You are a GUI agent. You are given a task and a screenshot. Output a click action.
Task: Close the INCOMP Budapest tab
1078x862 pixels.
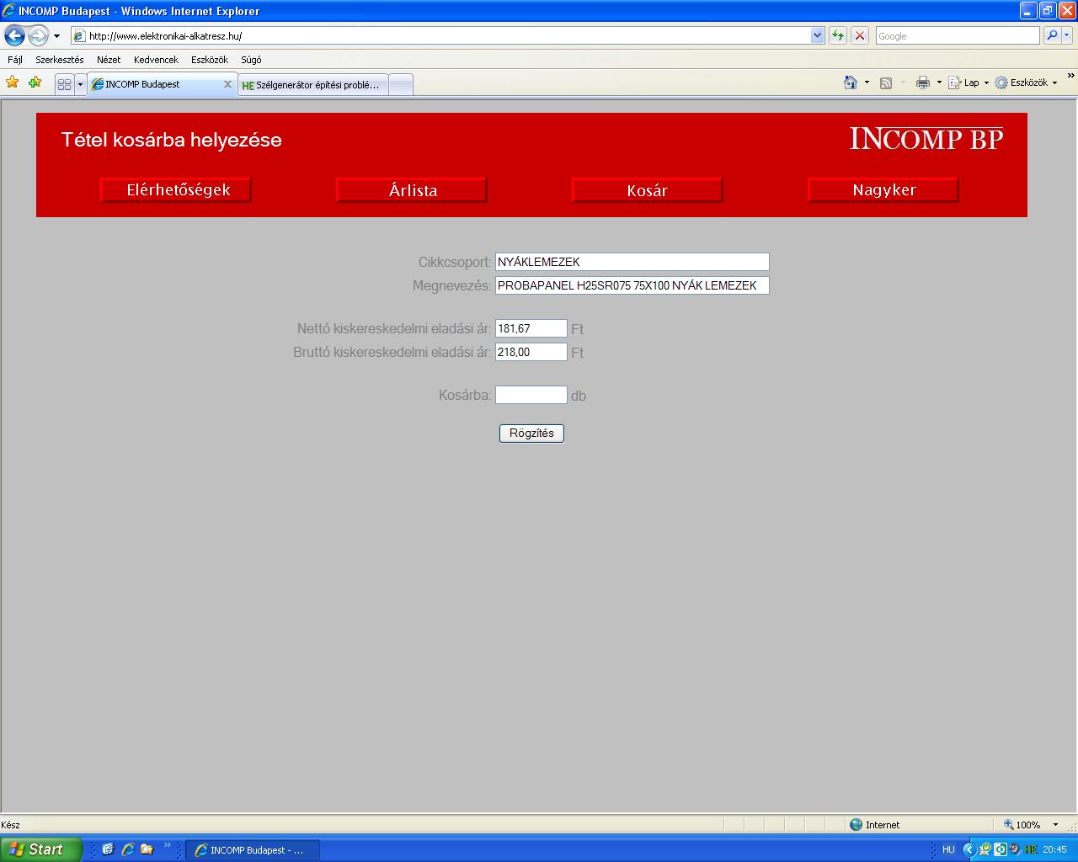[x=227, y=84]
